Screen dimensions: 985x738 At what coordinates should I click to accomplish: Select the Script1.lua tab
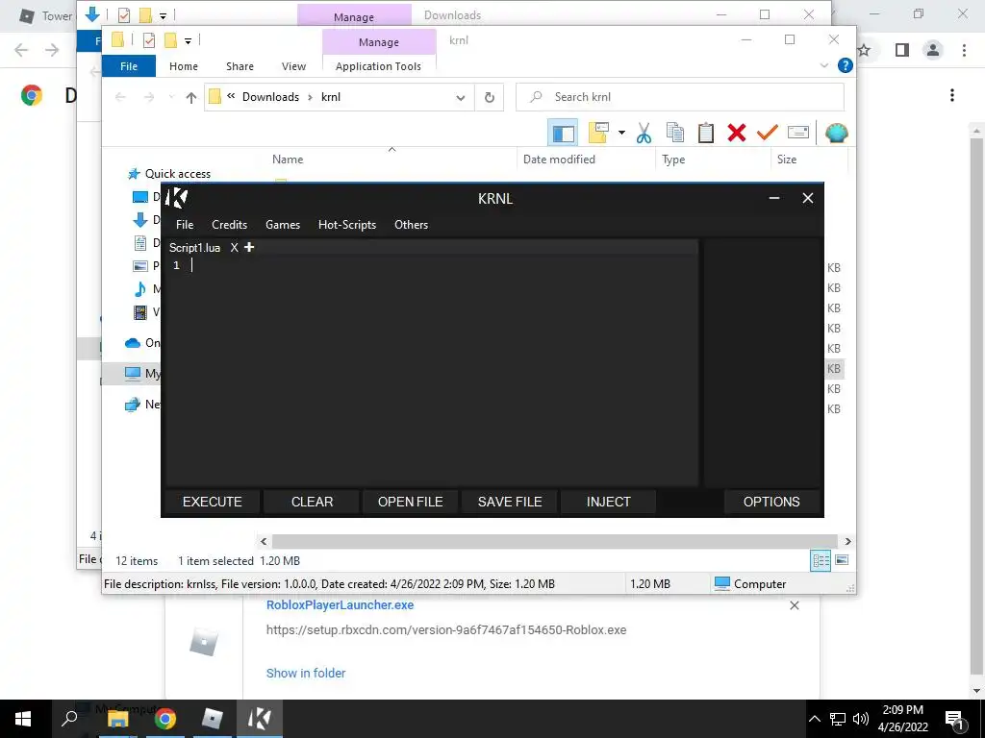(x=194, y=248)
